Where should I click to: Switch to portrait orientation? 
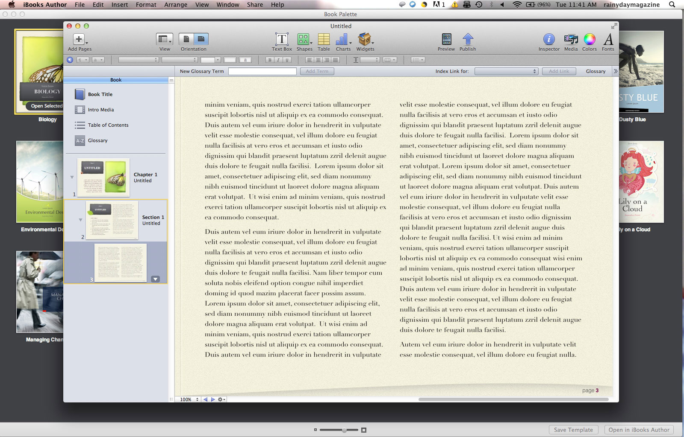[186, 39]
